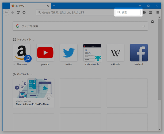164x134 pixels.
Task: Open the hamburger application menu
Action: tap(158, 13)
